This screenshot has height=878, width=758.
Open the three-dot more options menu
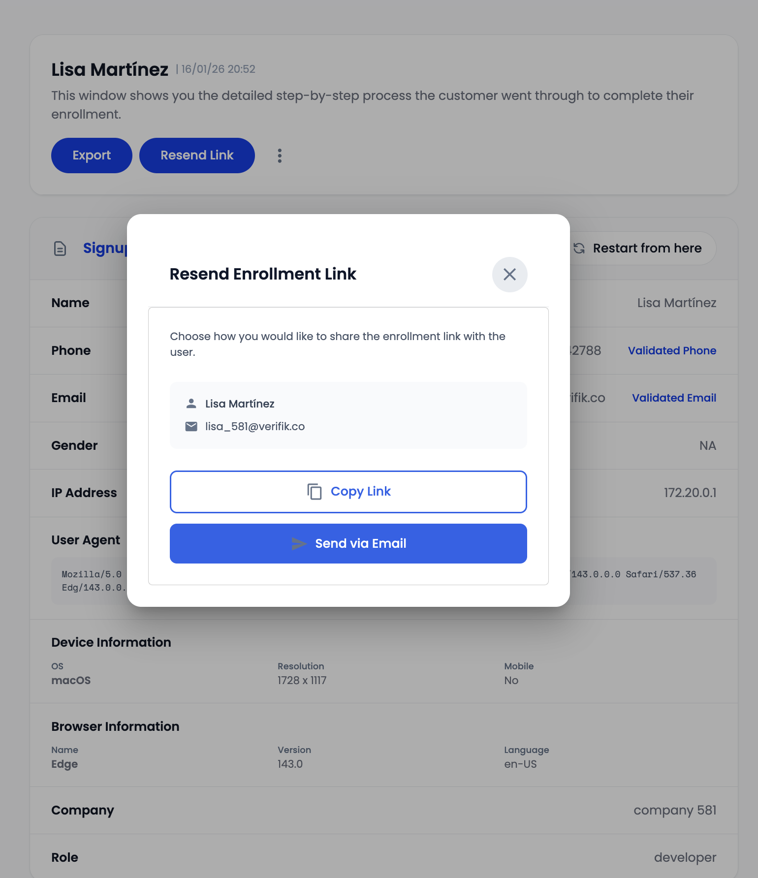280,156
